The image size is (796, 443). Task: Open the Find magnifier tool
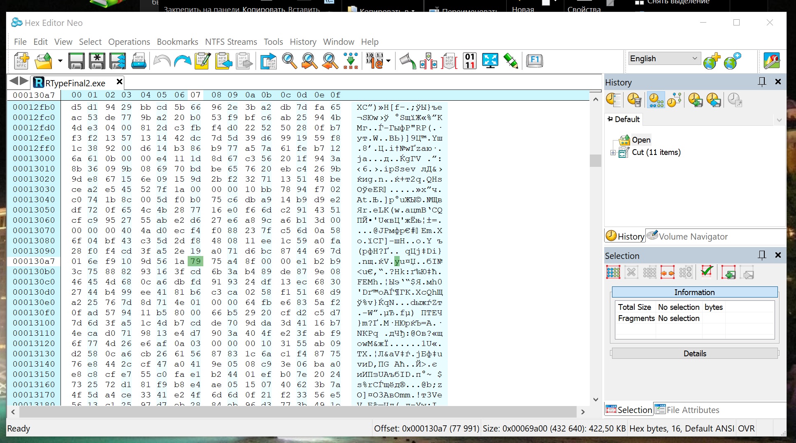(289, 61)
